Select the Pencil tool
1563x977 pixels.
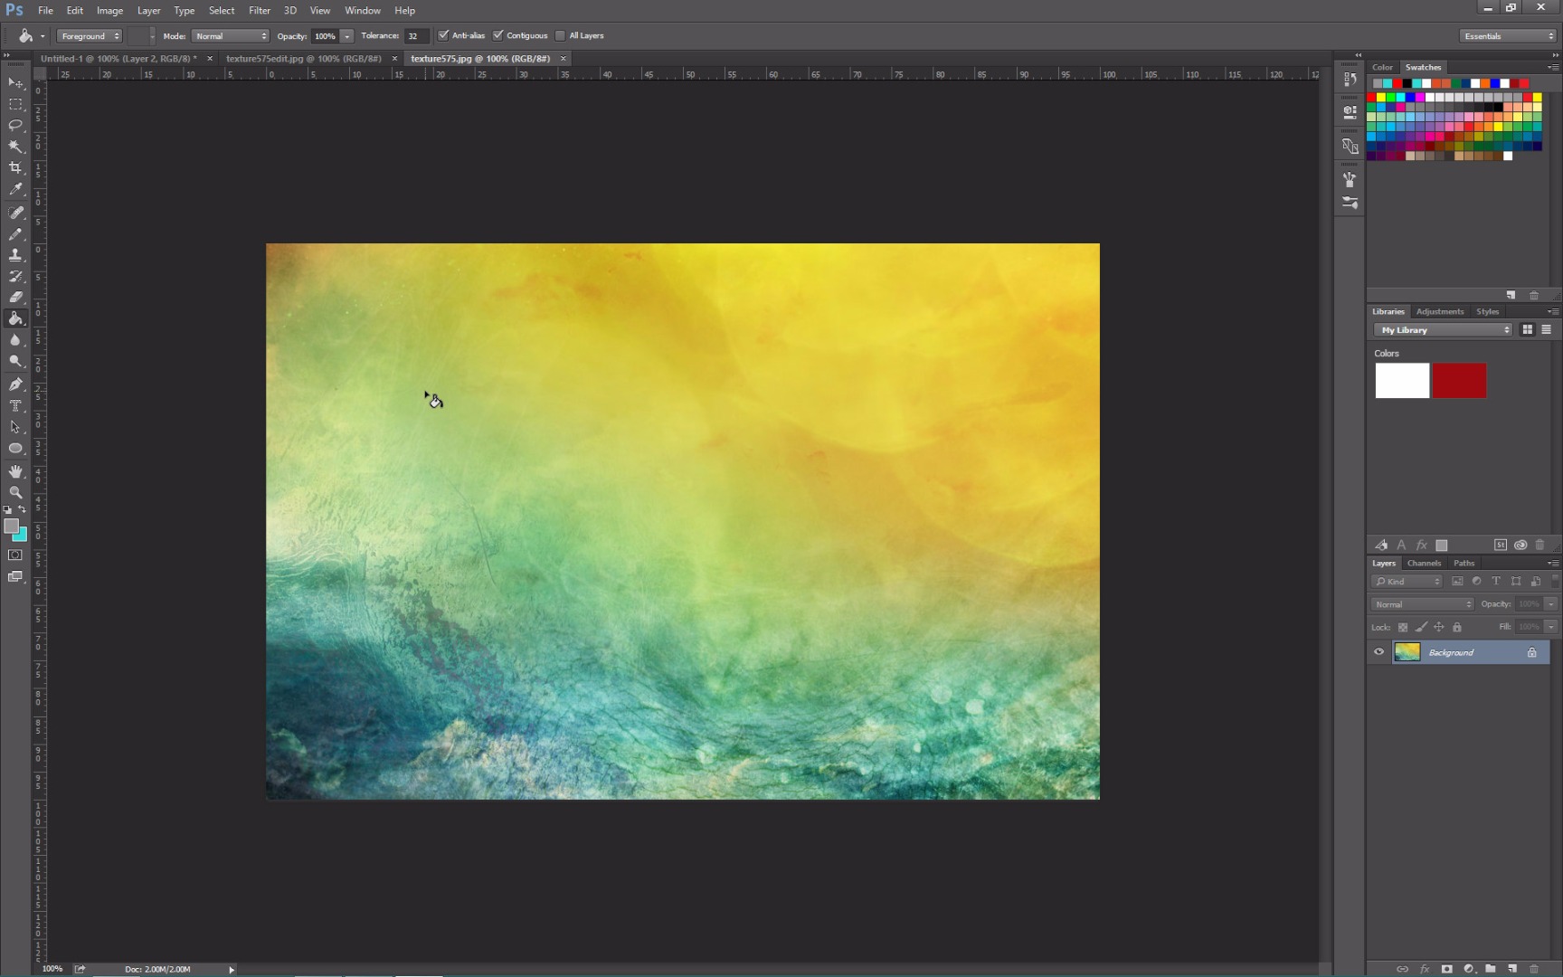(x=15, y=234)
